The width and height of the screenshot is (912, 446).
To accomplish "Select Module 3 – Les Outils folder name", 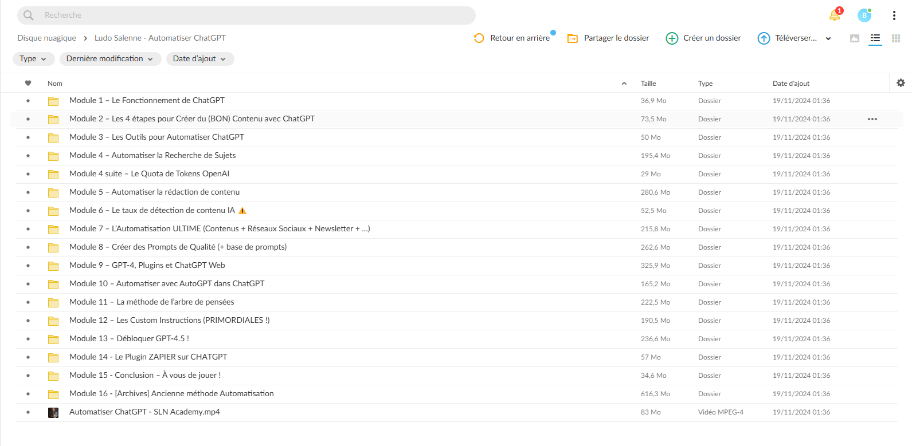I will click(x=156, y=137).
